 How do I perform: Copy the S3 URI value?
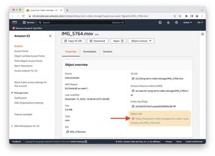coord(133,78)
